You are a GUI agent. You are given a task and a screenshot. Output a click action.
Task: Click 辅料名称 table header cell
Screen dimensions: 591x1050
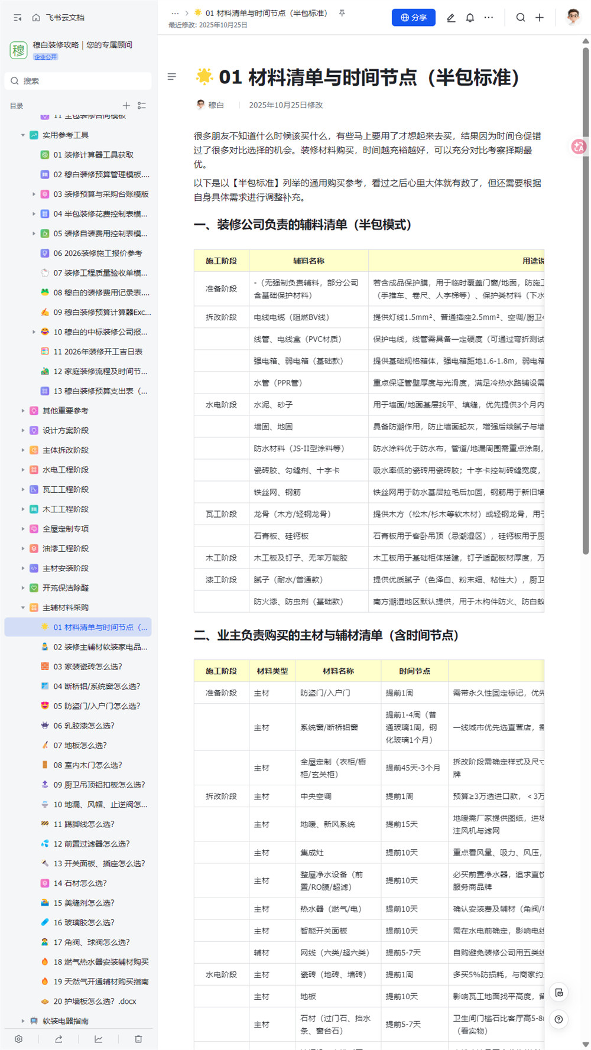point(309,261)
